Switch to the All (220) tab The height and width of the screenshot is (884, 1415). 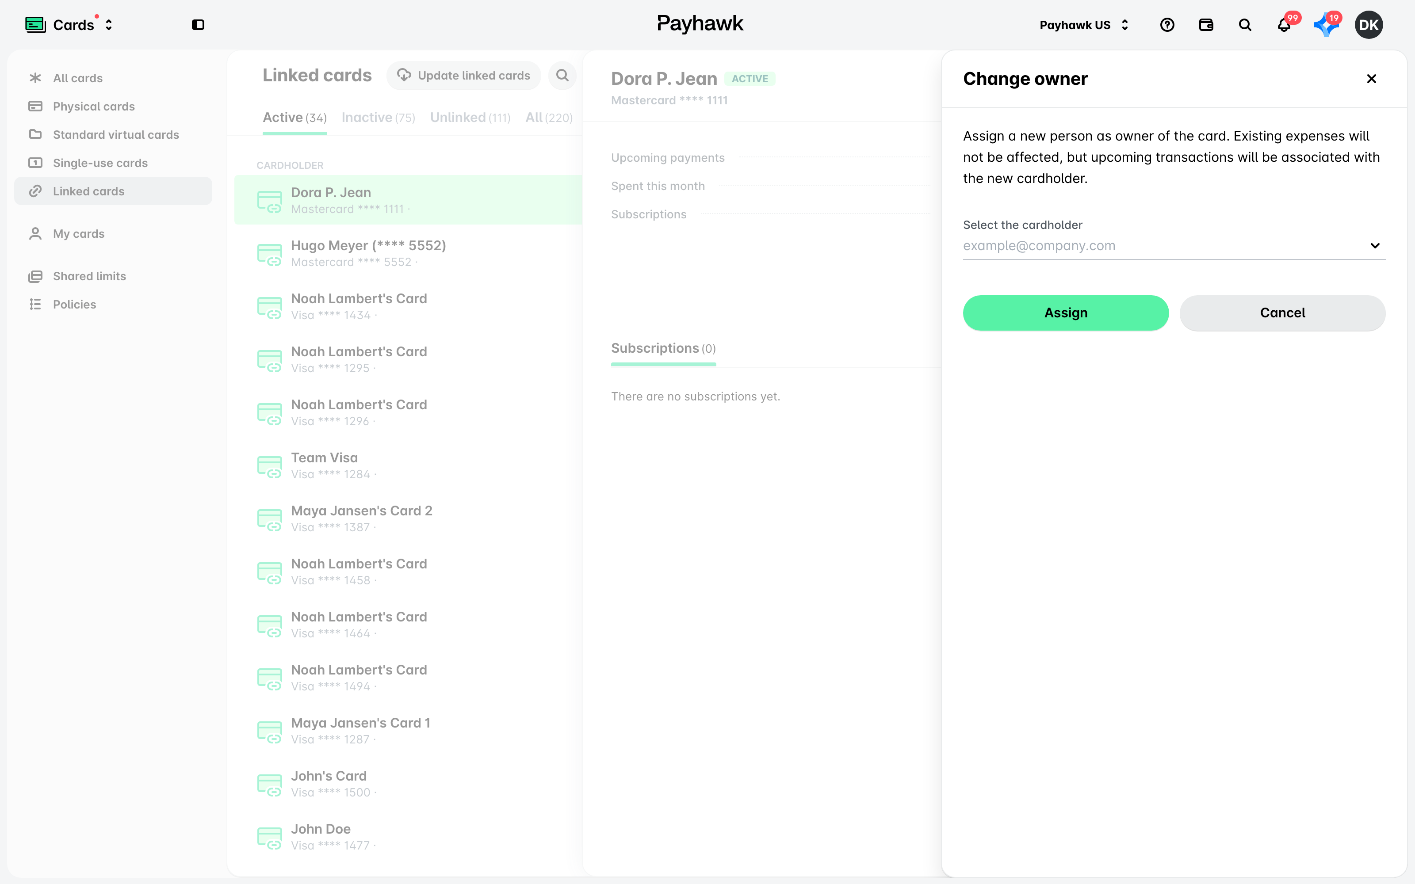pyautogui.click(x=549, y=118)
